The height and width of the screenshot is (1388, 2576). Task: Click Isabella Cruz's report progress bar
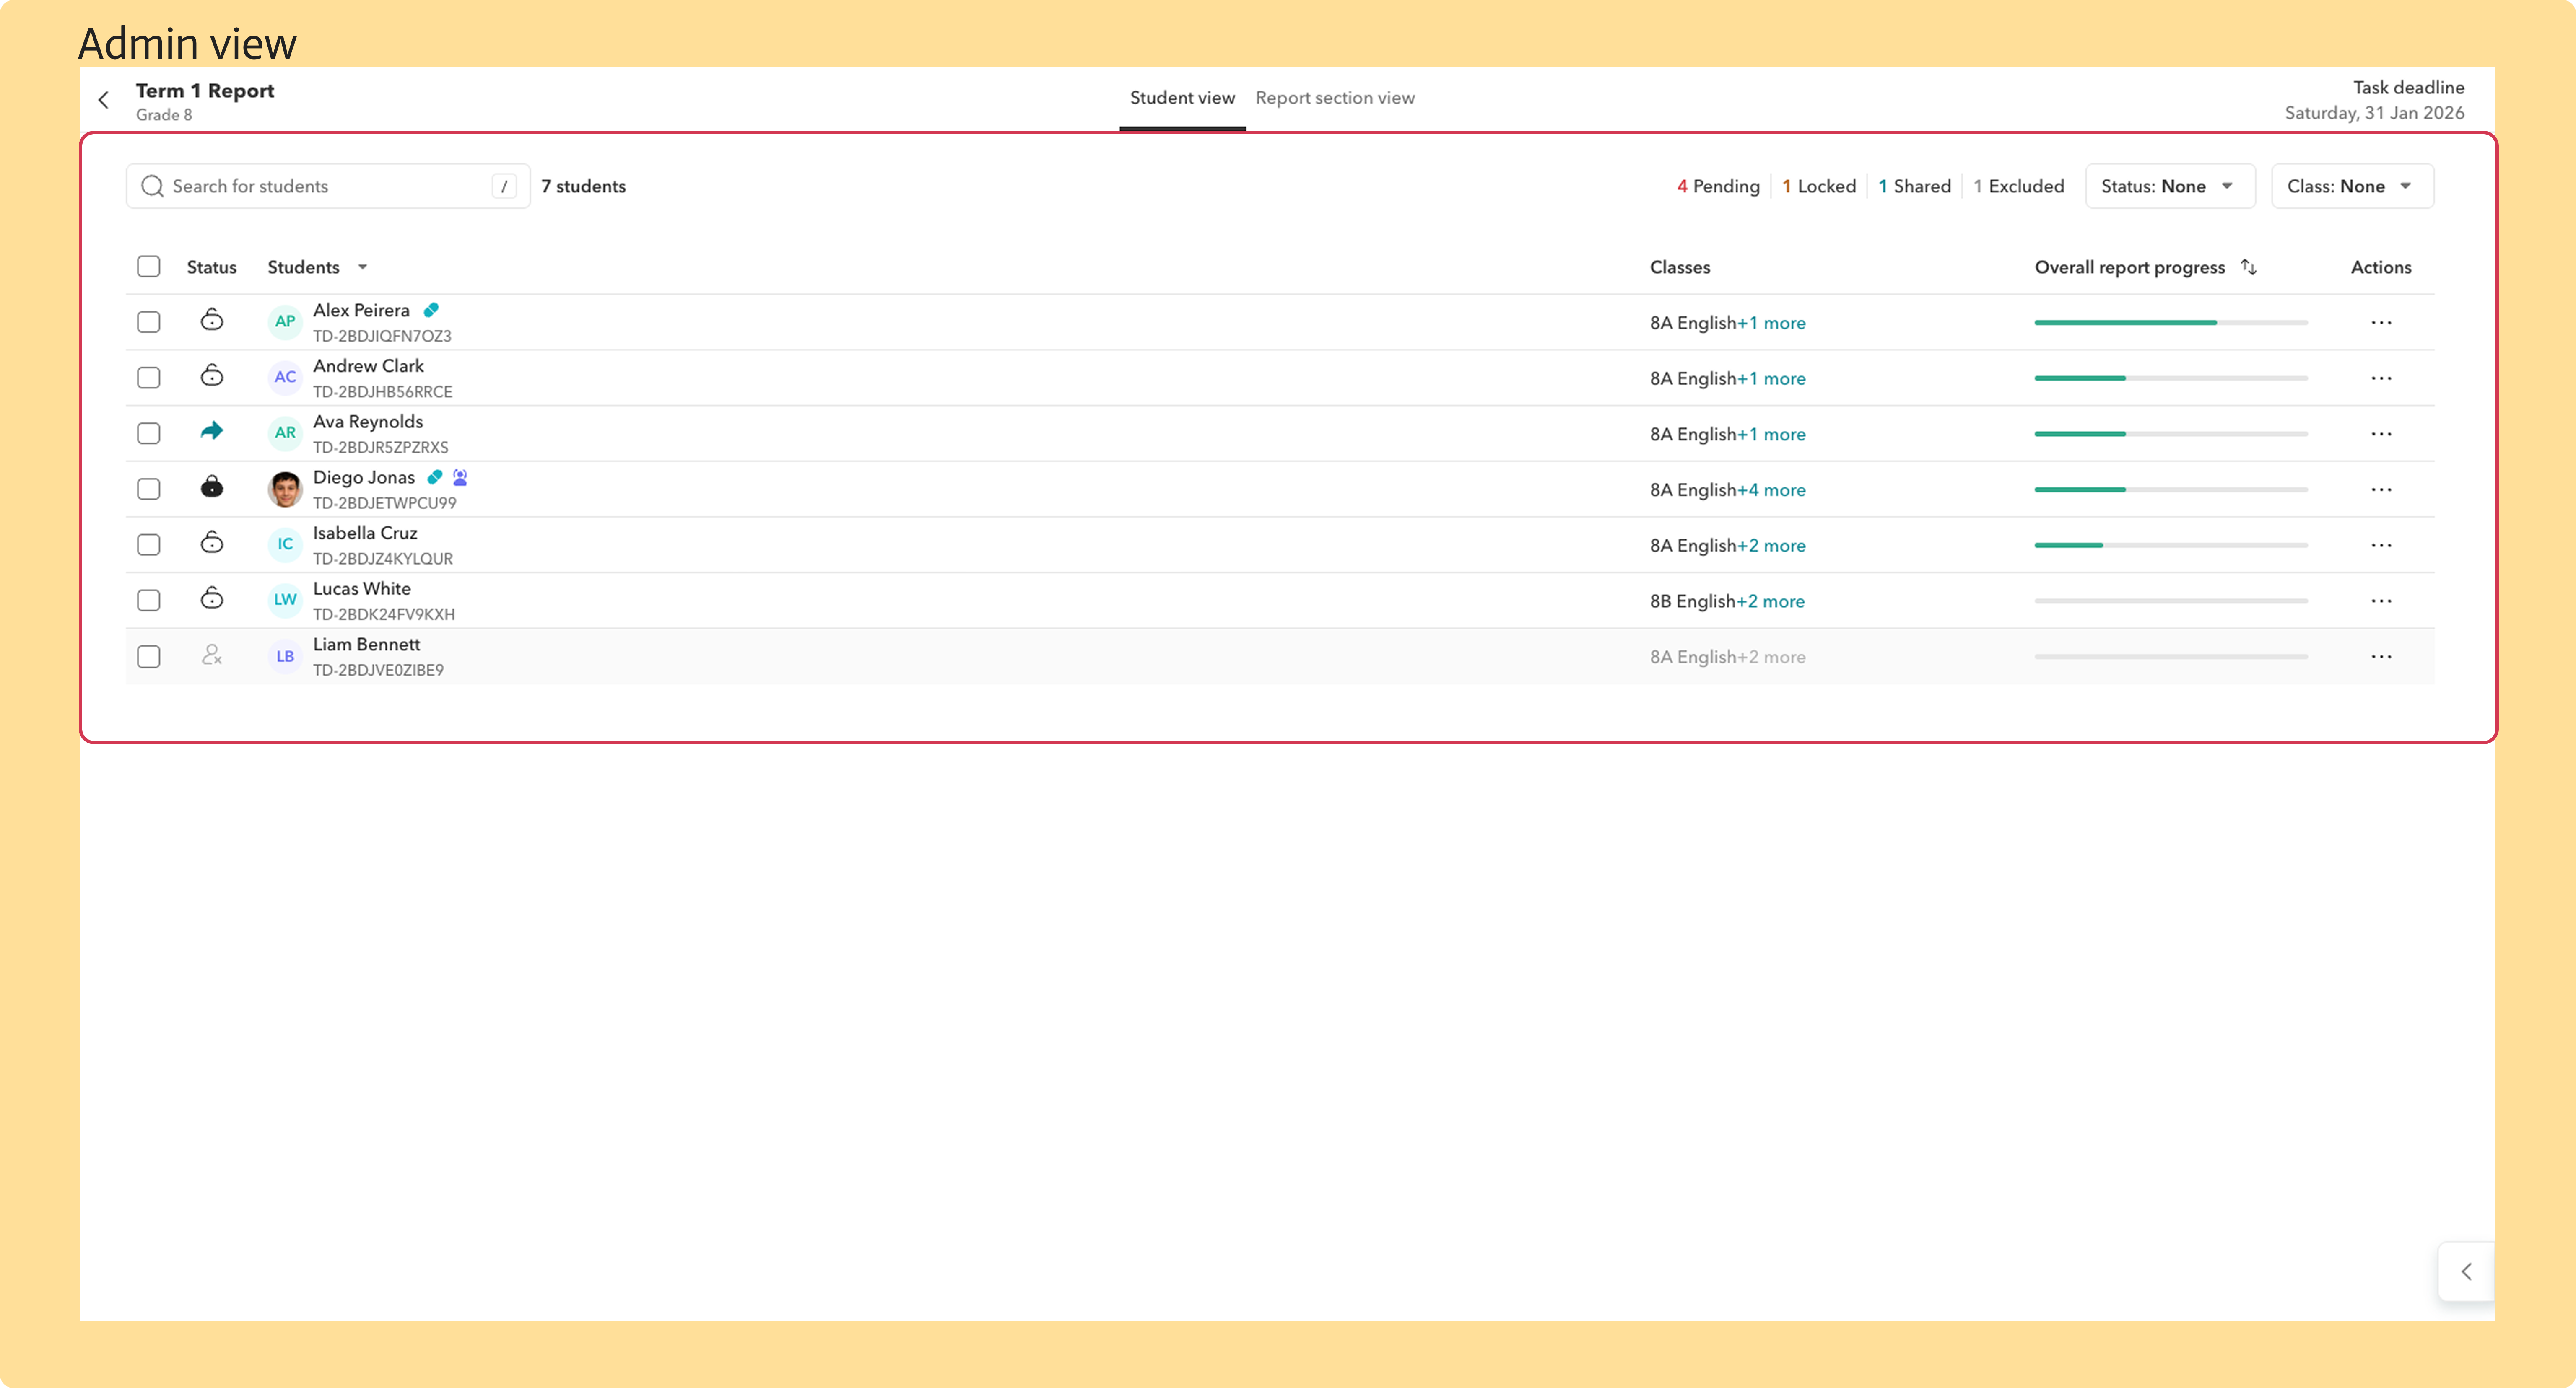coord(2171,546)
